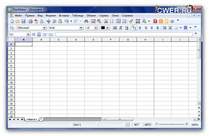Expand the shading color dropdown arrow
209x136 pixels.
click(x=190, y=28)
